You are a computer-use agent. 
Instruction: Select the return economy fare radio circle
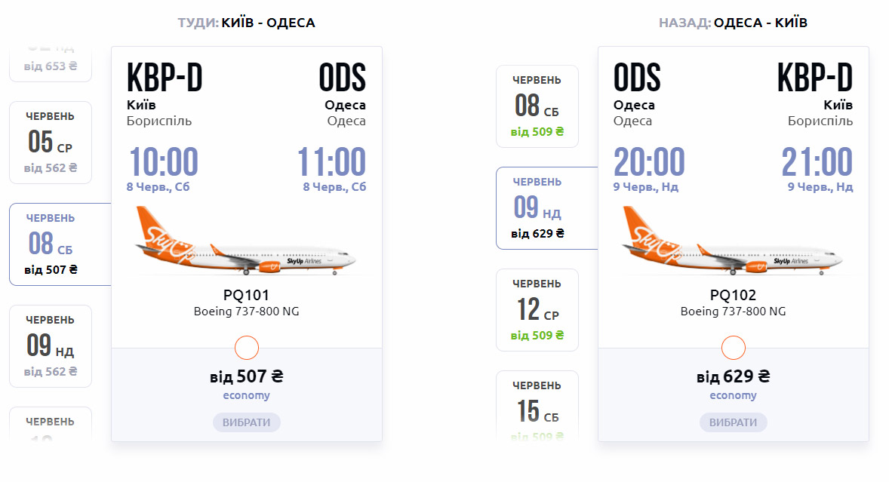coord(733,348)
